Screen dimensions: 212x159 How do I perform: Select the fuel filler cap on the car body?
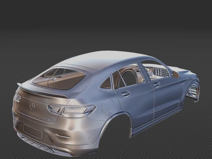click(108, 106)
